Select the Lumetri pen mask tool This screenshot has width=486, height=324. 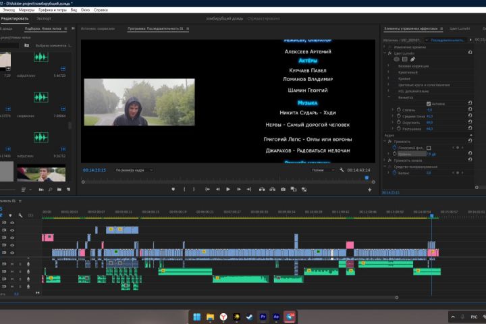click(x=413, y=59)
